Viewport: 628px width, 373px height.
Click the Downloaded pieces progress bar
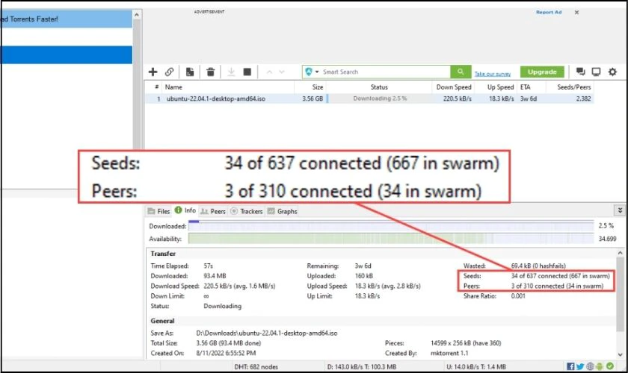tap(391, 226)
